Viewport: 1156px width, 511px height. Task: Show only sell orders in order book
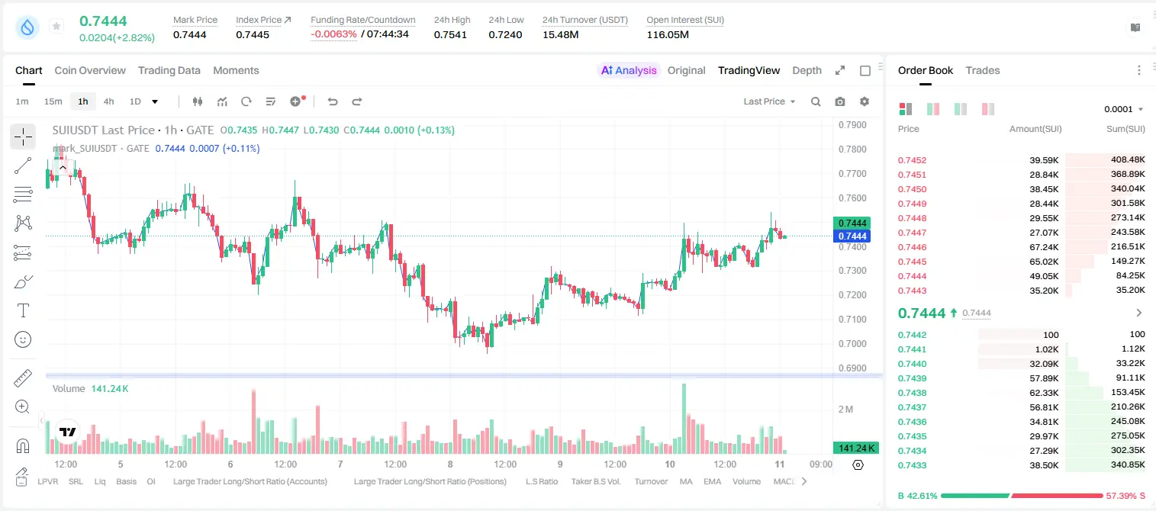point(988,109)
